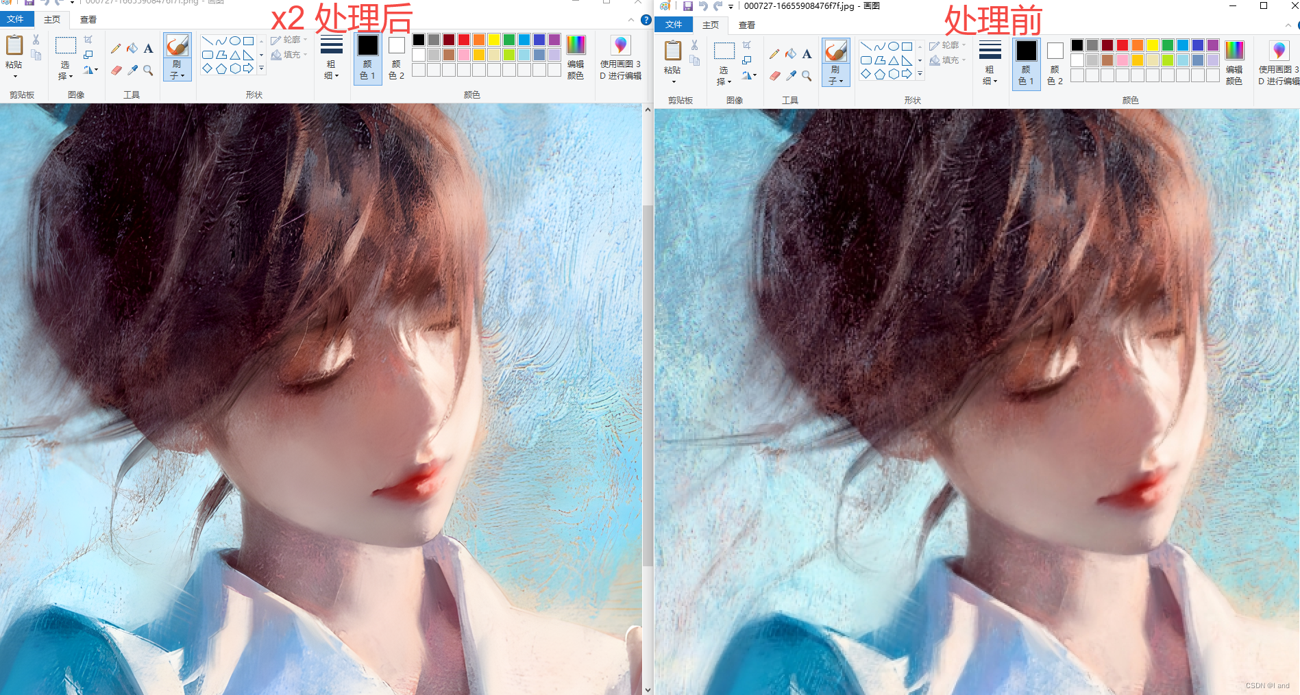Click the Crop icon in left Paint window
1300x695 pixels.
coord(88,40)
